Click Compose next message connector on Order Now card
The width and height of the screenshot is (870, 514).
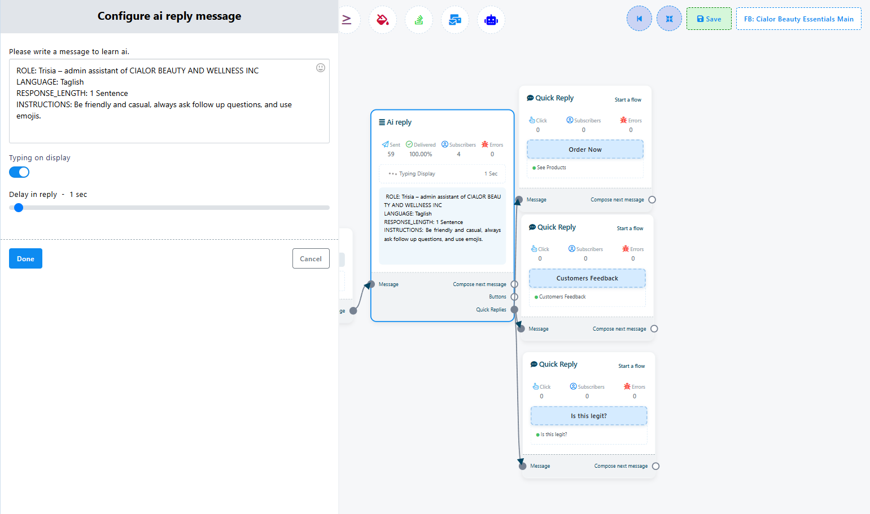652,200
